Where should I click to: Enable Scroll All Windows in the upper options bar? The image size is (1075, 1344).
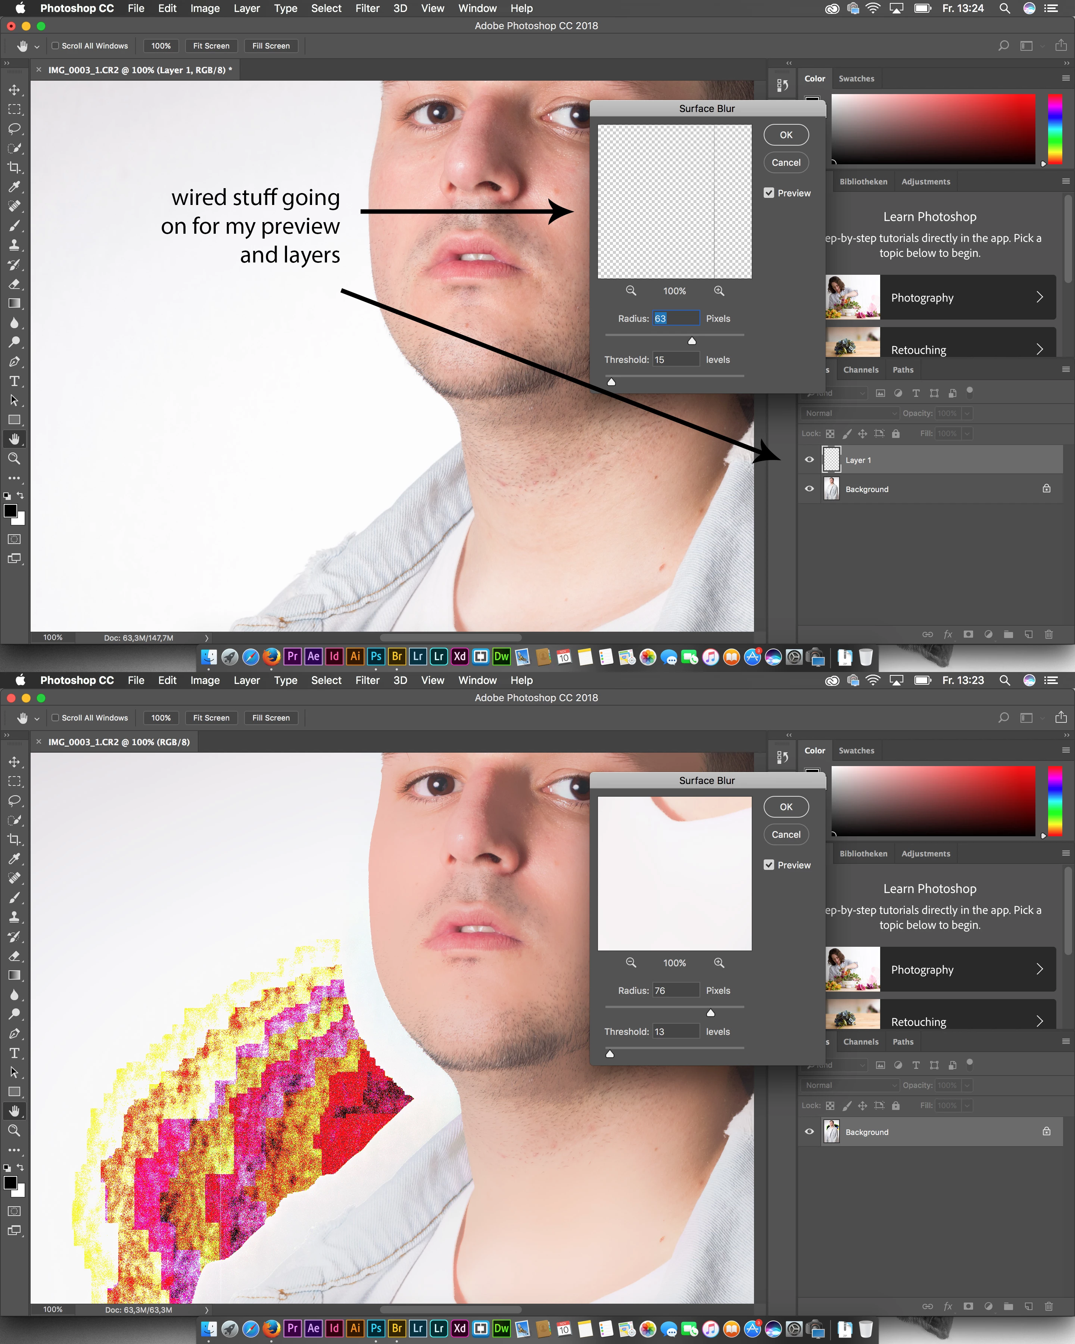(56, 46)
